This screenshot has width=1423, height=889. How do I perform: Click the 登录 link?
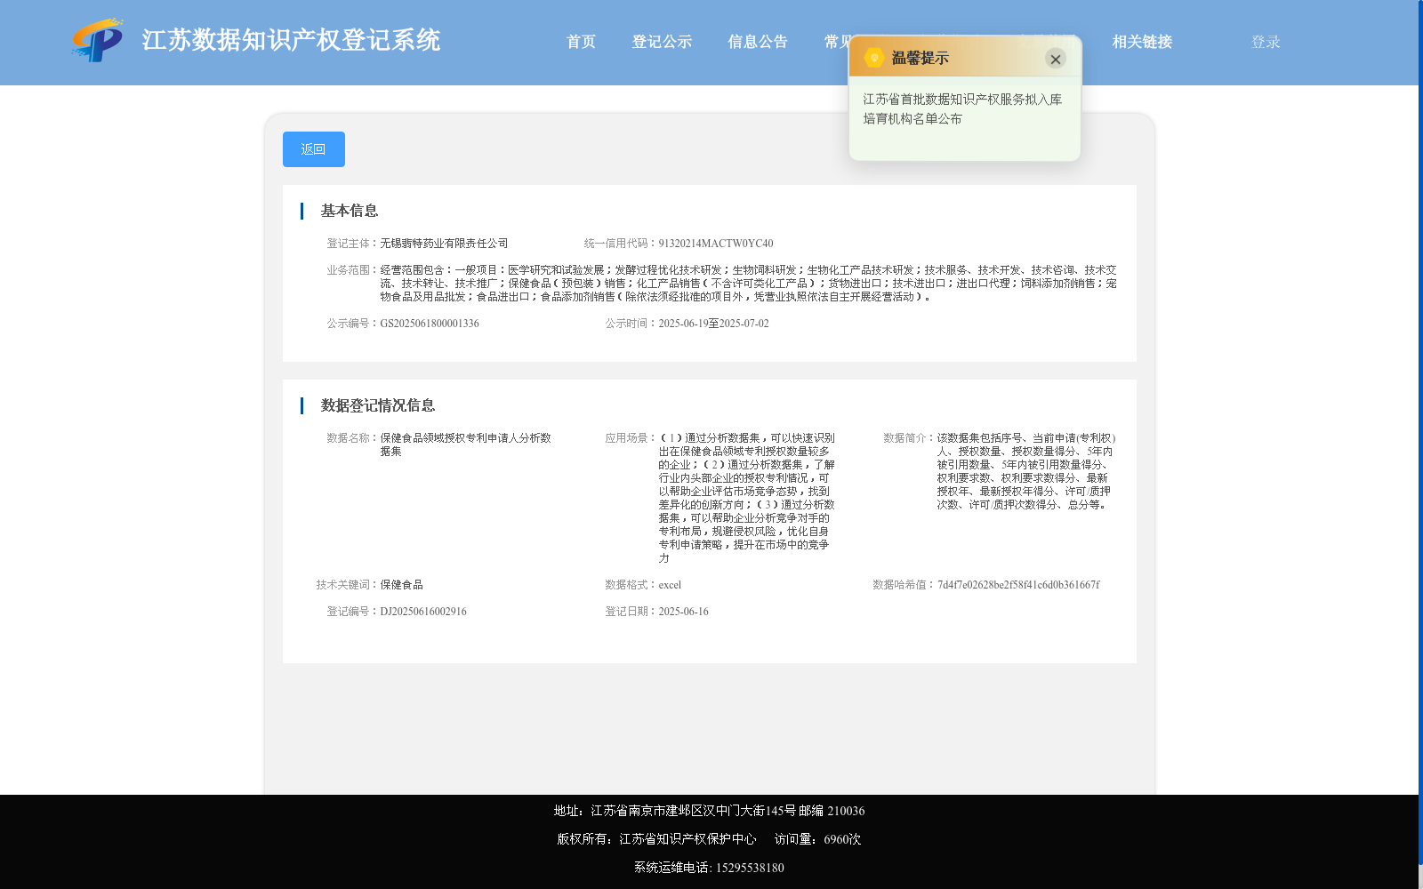coord(1266,42)
